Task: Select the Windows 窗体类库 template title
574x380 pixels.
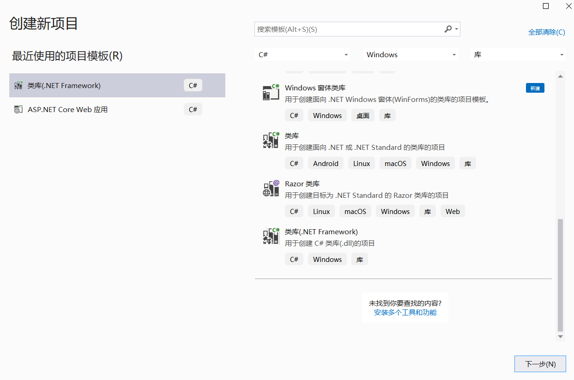Action: (x=315, y=88)
